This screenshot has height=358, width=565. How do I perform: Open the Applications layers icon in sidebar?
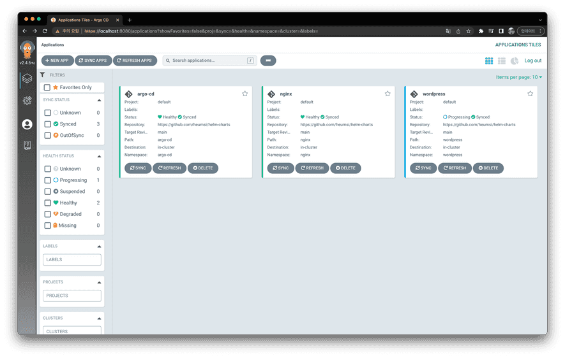[27, 79]
